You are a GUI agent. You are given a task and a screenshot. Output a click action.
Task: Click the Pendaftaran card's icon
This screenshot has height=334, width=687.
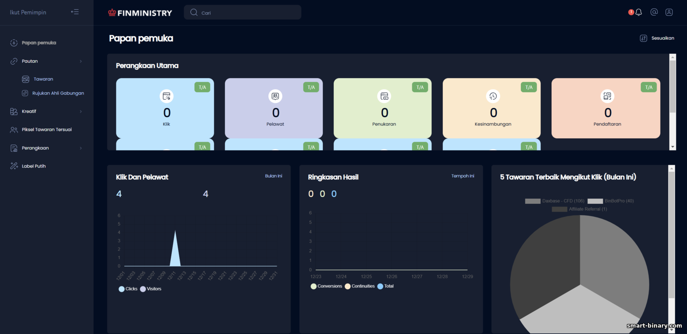click(x=607, y=96)
